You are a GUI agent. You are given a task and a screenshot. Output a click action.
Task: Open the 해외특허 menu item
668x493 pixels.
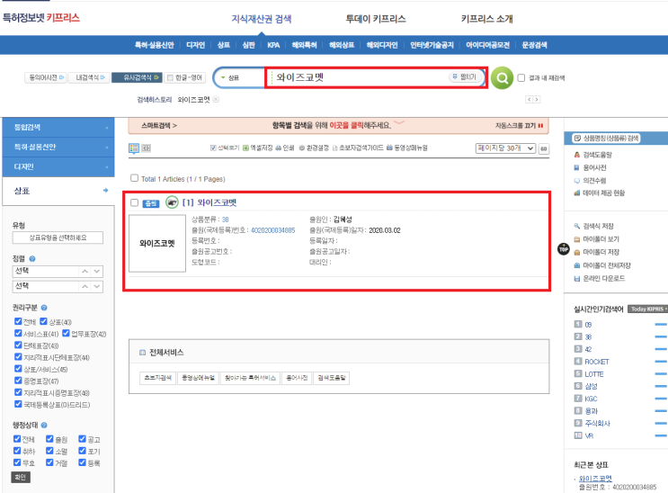pos(304,45)
